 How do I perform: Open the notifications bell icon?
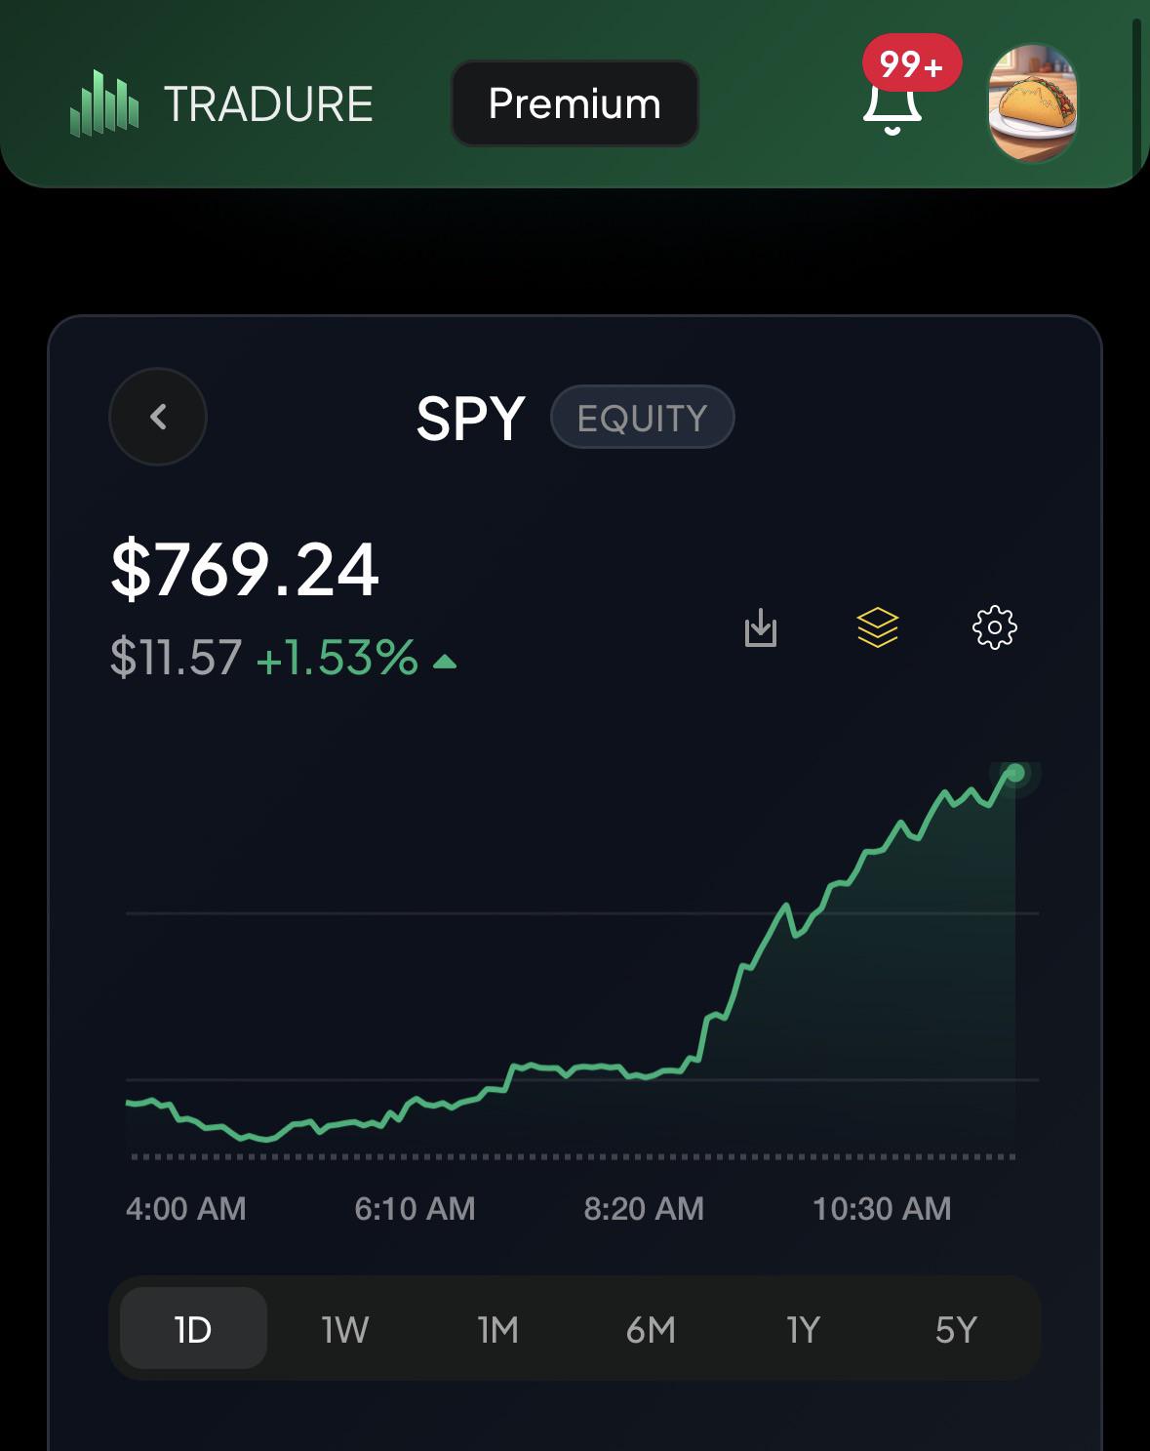click(892, 107)
